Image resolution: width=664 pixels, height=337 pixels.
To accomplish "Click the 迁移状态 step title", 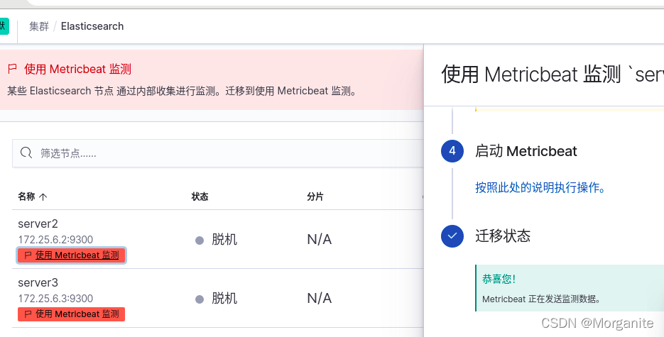I will (503, 236).
